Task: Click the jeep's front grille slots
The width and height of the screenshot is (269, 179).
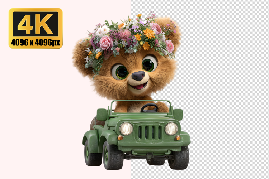Action: [x=150, y=132]
